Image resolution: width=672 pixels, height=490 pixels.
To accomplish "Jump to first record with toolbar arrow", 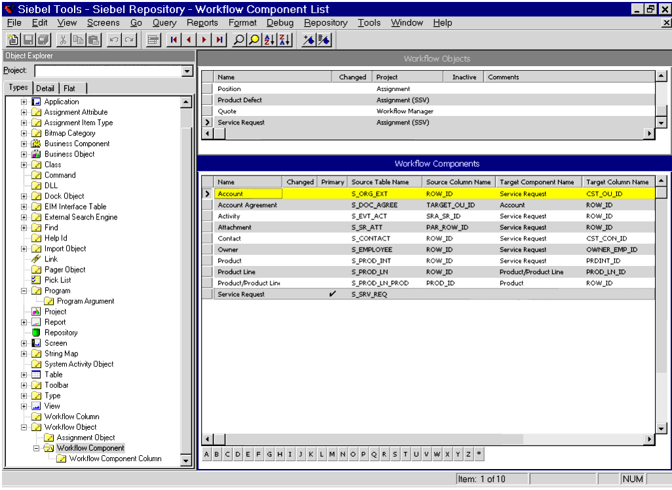I will tap(174, 40).
